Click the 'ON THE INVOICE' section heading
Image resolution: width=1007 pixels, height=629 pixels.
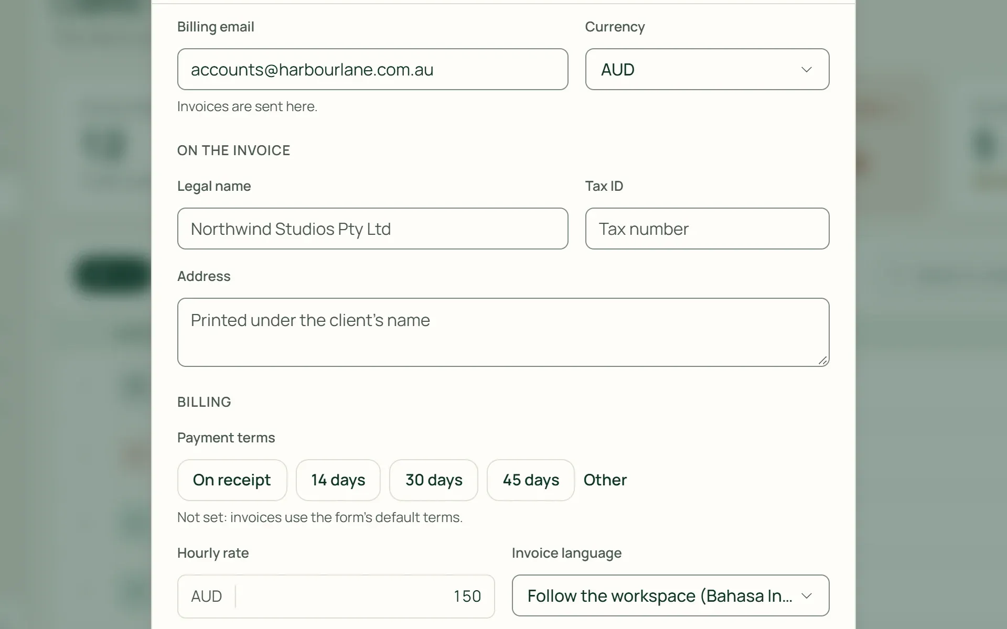tap(233, 150)
